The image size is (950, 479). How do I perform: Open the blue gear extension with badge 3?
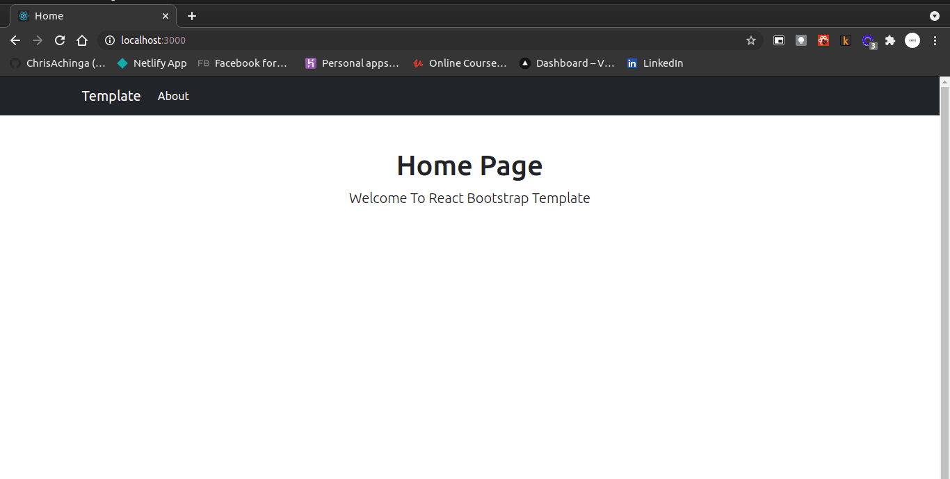(x=869, y=42)
